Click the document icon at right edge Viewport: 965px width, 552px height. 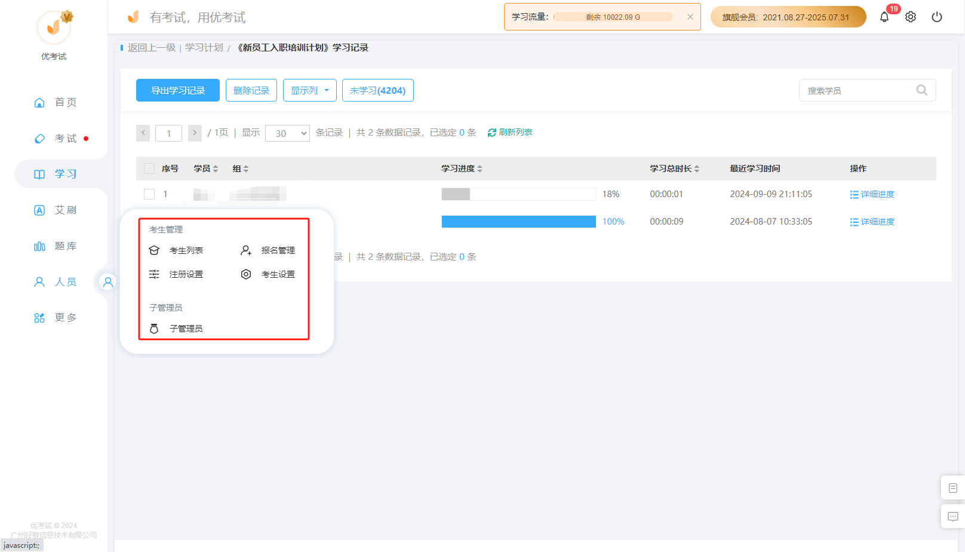[953, 488]
